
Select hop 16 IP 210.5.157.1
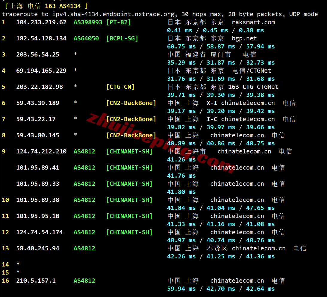point(36,281)
